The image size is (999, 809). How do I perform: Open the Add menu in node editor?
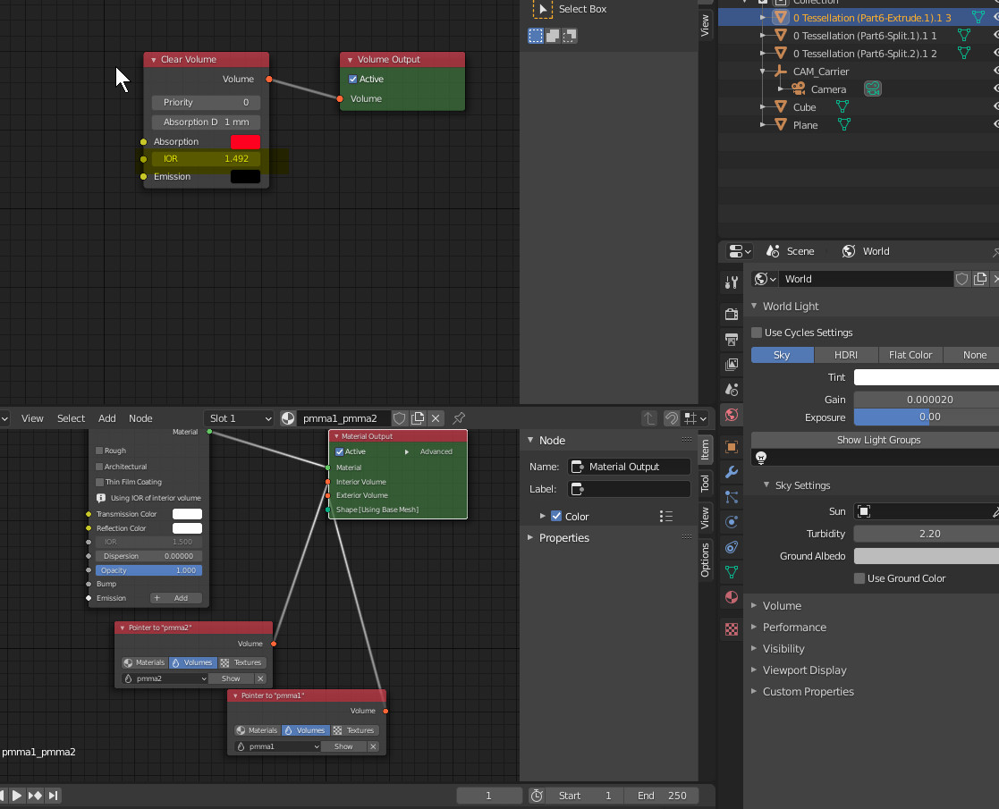click(x=107, y=418)
